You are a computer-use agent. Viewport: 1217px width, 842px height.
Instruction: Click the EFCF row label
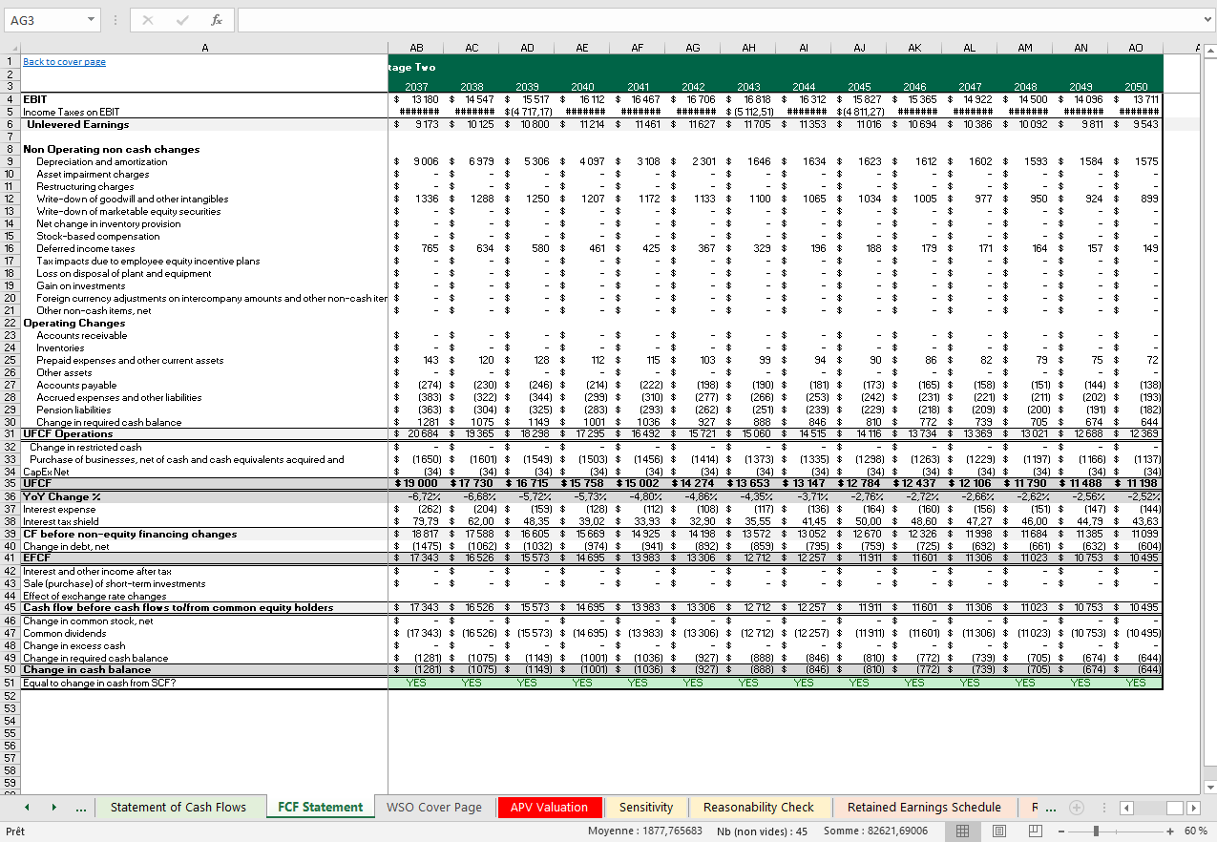pyautogui.click(x=36, y=558)
